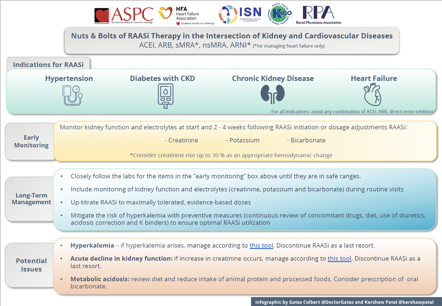Image resolution: width=442 pixels, height=306 pixels.
Task: Click the kidneys icon
Action: [272, 94]
